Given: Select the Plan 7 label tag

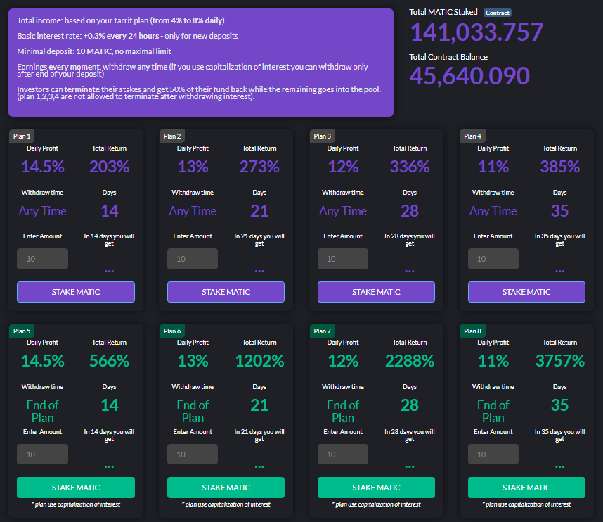Looking at the screenshot, I should (x=323, y=331).
